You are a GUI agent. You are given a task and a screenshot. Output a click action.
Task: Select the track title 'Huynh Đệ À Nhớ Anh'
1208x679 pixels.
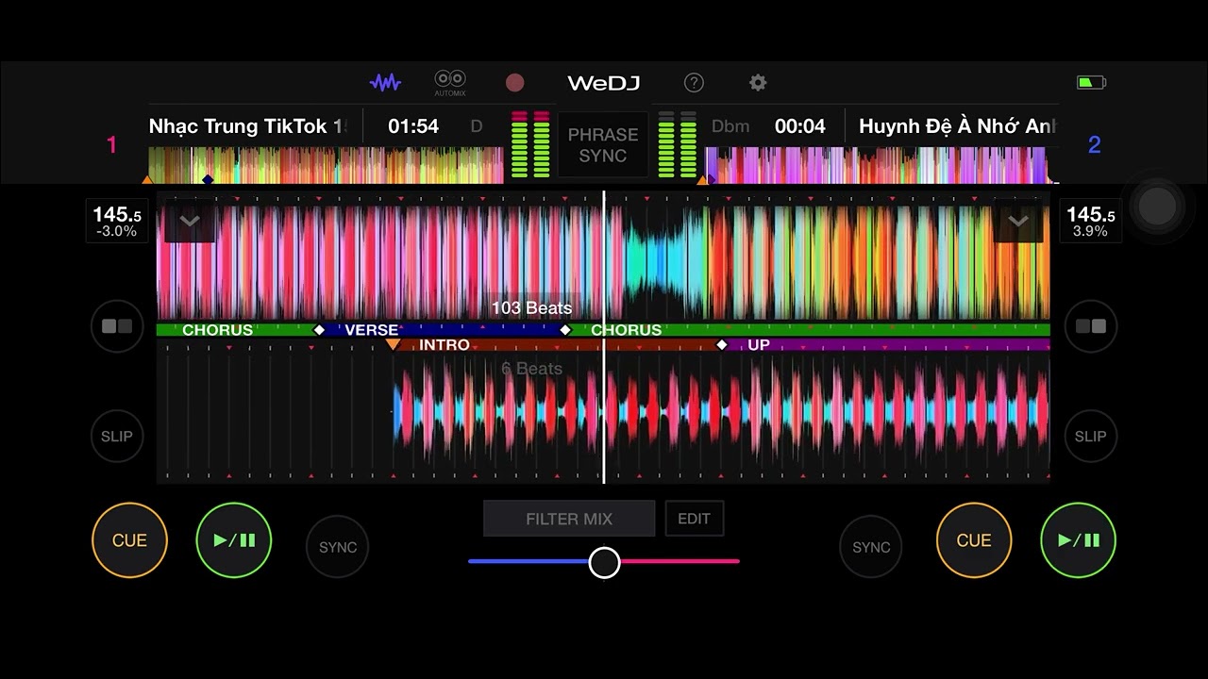(x=958, y=126)
